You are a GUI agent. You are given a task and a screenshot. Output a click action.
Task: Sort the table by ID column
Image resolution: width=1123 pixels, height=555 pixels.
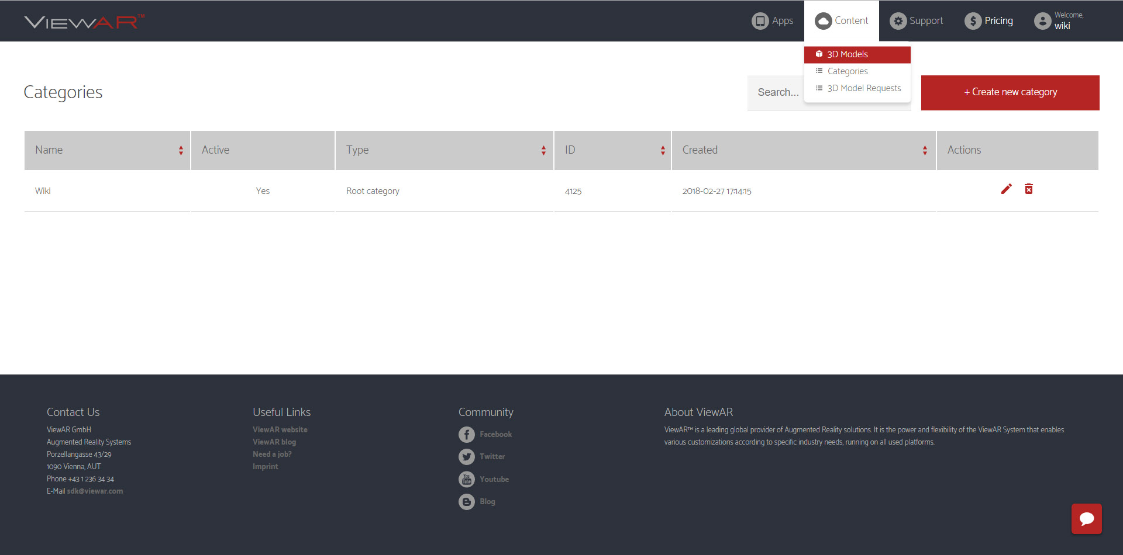coord(662,151)
